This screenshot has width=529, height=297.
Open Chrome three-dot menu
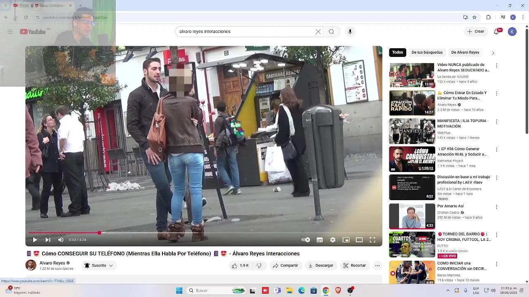523,17
